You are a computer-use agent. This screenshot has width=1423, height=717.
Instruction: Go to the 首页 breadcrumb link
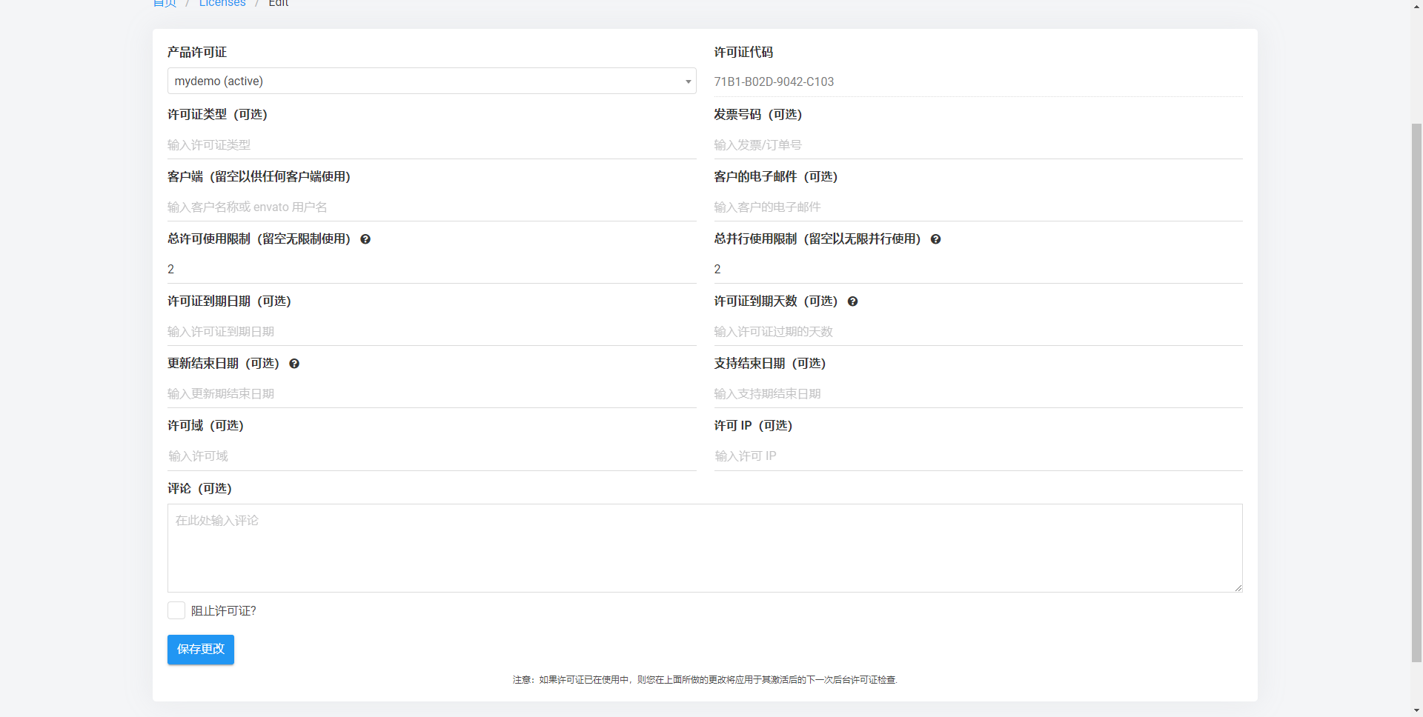tap(165, 3)
